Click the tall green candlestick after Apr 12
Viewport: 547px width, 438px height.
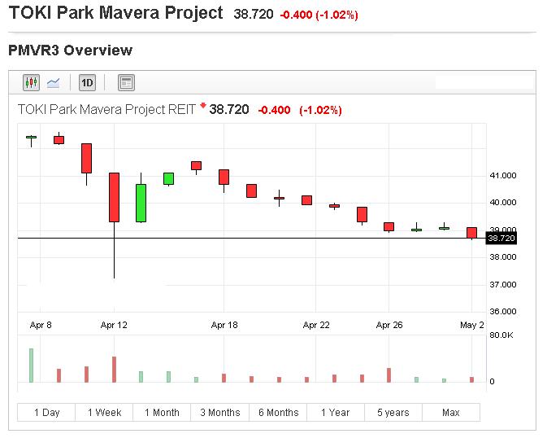[x=141, y=203]
